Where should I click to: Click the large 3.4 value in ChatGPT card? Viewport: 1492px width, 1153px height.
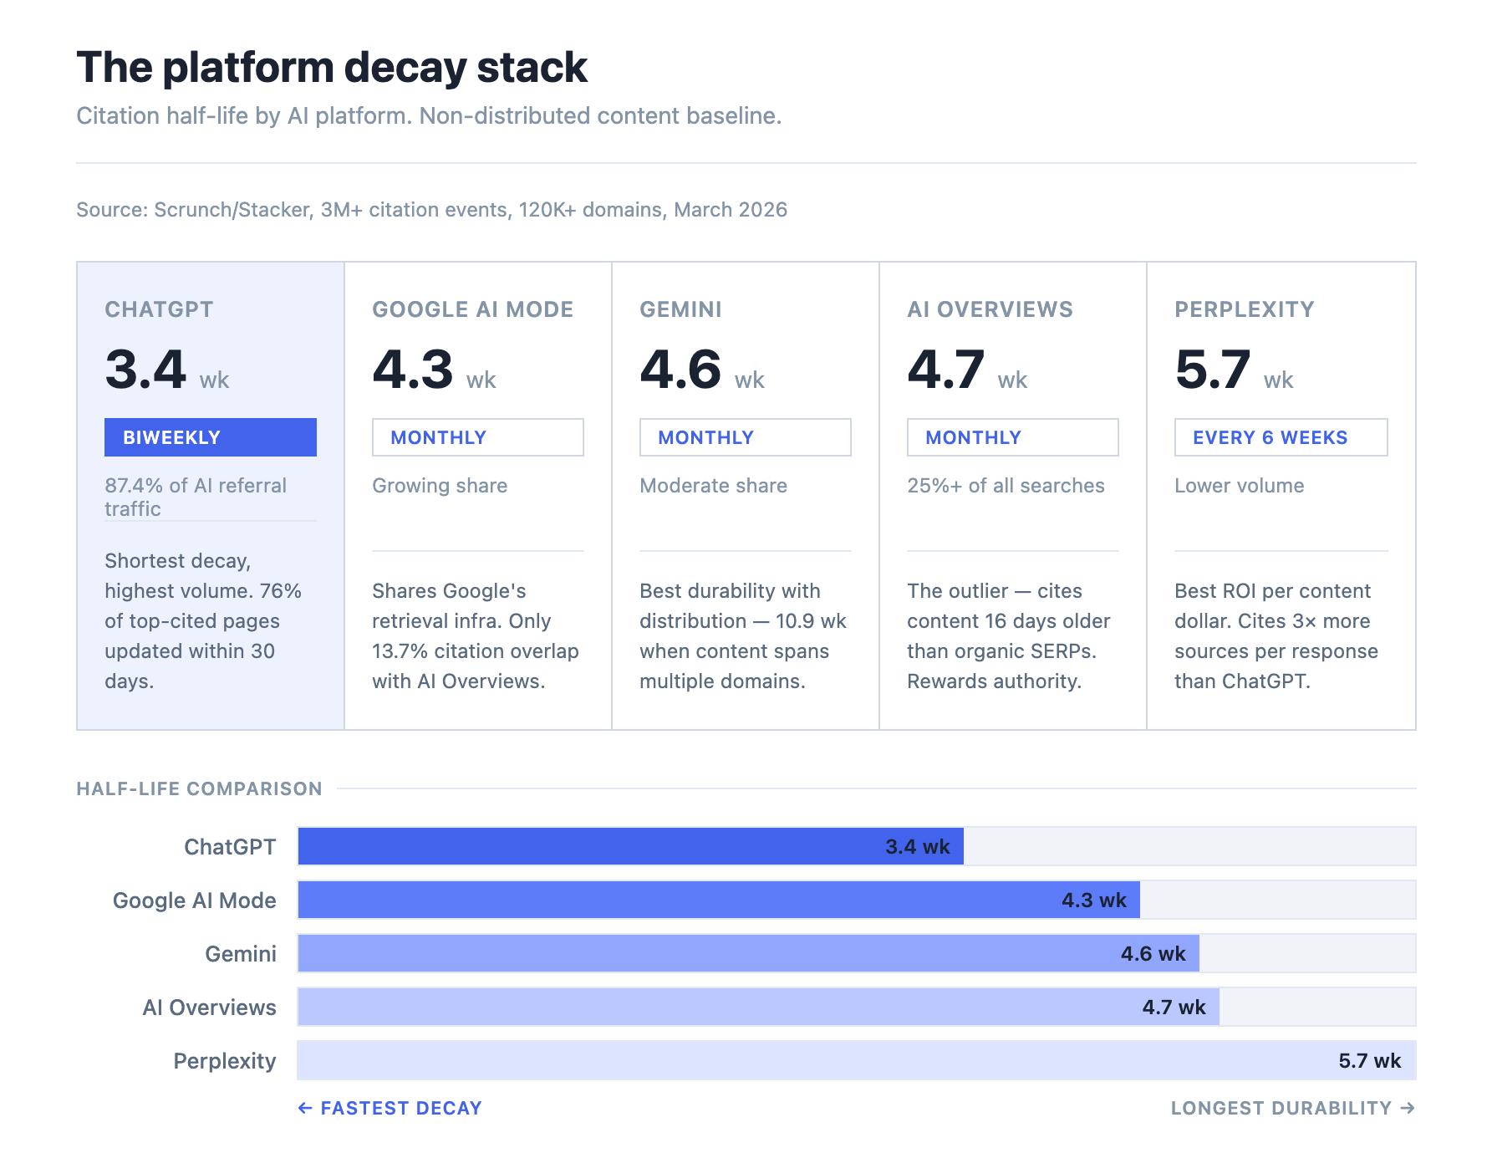[145, 369]
